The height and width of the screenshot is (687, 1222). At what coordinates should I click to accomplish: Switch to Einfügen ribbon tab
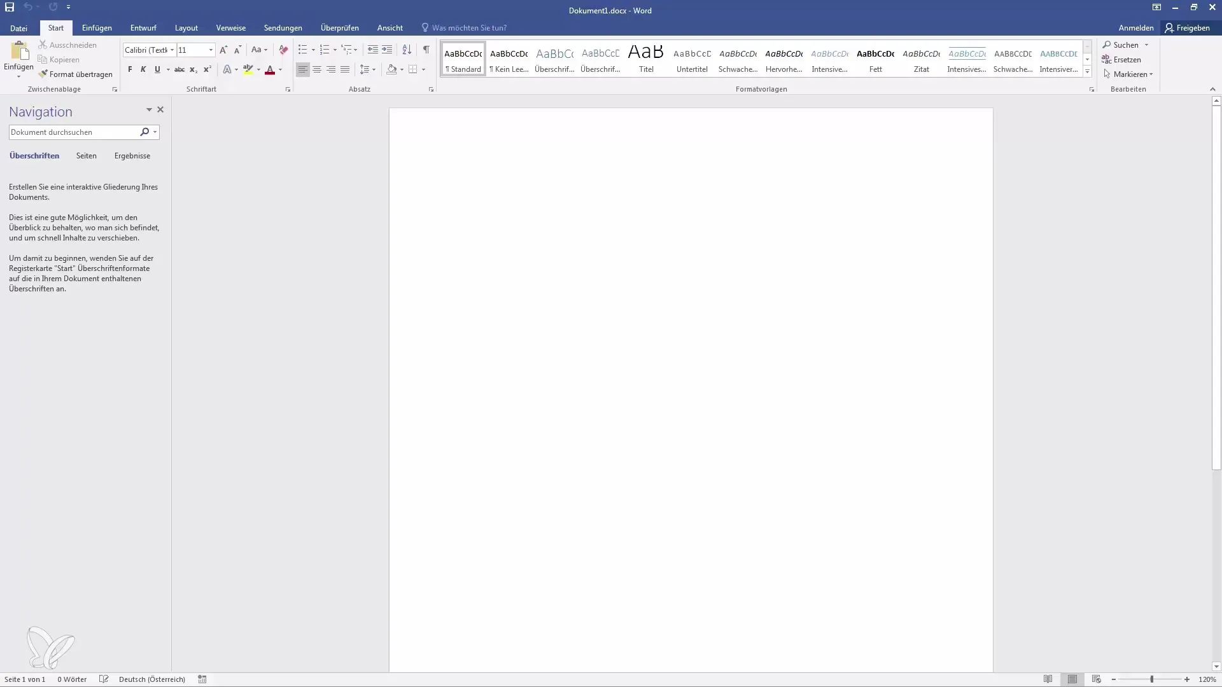point(97,28)
